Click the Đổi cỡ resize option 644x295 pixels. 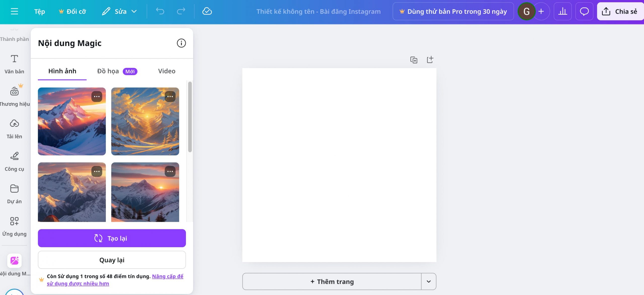pyautogui.click(x=72, y=11)
